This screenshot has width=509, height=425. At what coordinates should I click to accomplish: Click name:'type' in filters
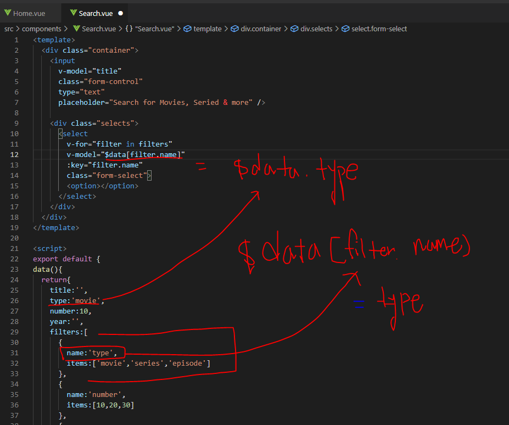pos(92,353)
